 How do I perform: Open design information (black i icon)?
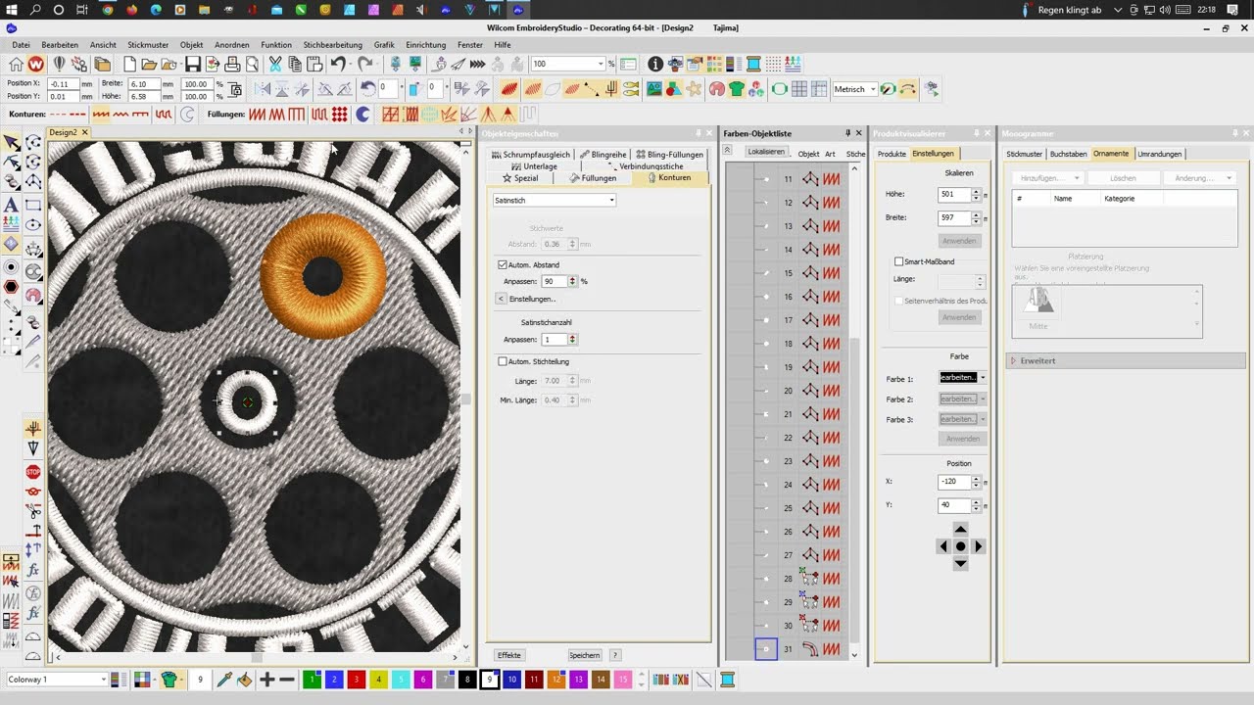(x=655, y=64)
